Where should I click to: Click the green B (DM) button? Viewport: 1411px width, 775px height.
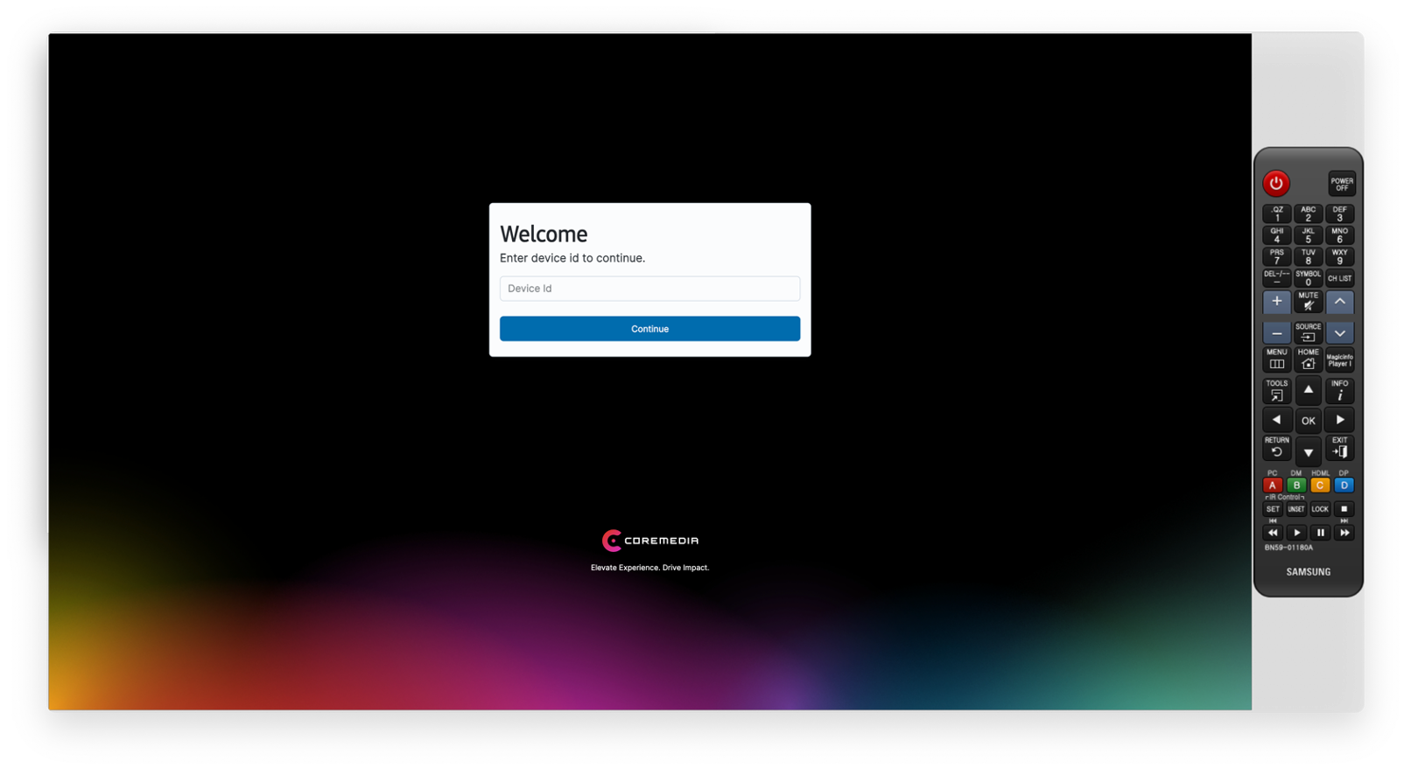tap(1295, 485)
